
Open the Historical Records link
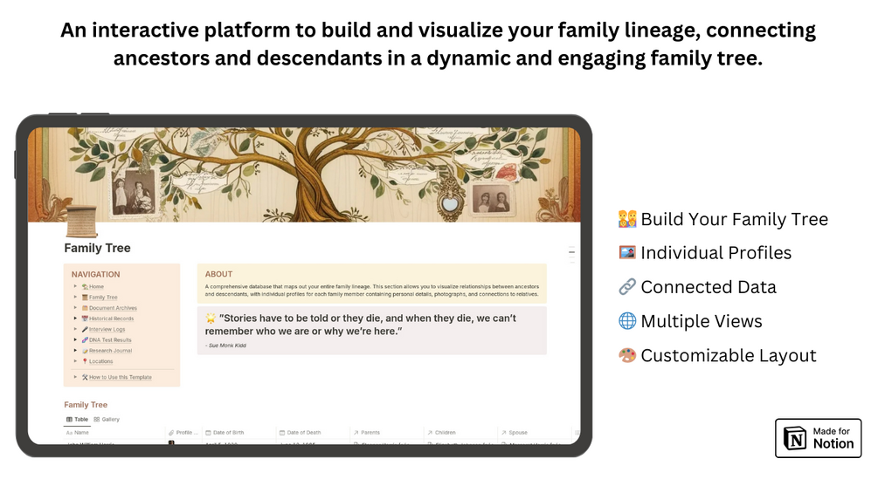(112, 318)
